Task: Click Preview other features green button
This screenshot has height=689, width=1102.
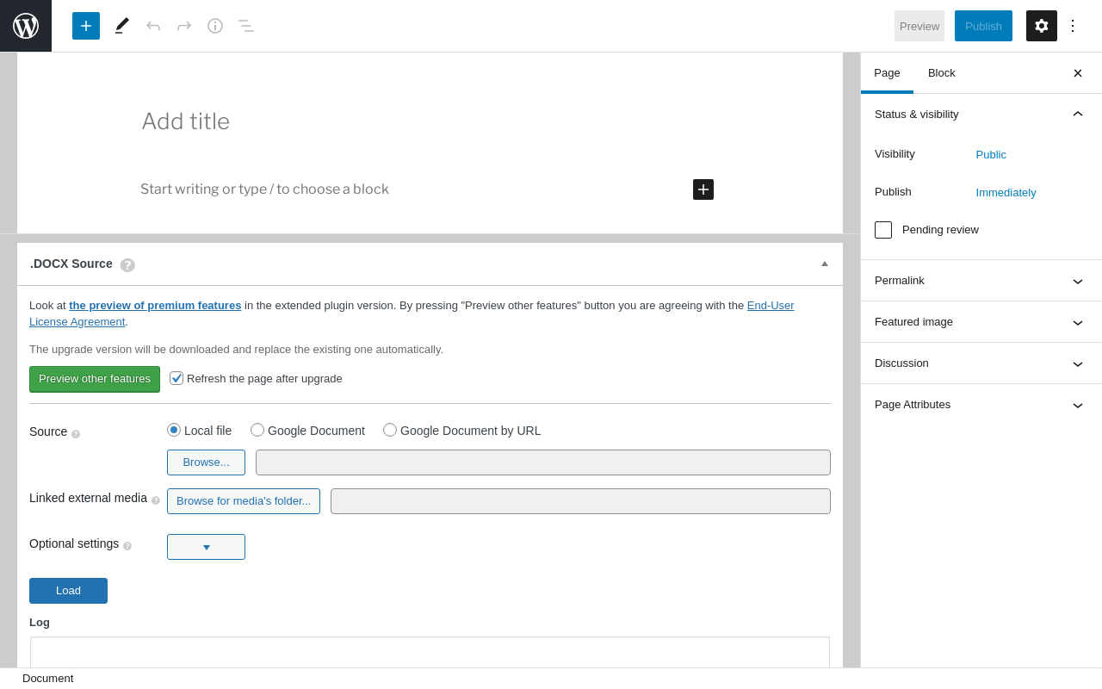Action: pyautogui.click(x=95, y=379)
